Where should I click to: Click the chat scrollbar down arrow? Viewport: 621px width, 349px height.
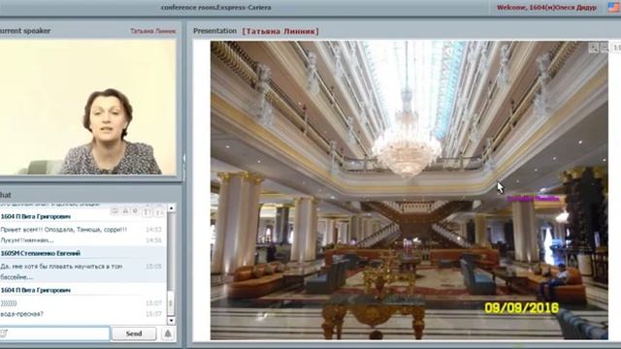171,321
